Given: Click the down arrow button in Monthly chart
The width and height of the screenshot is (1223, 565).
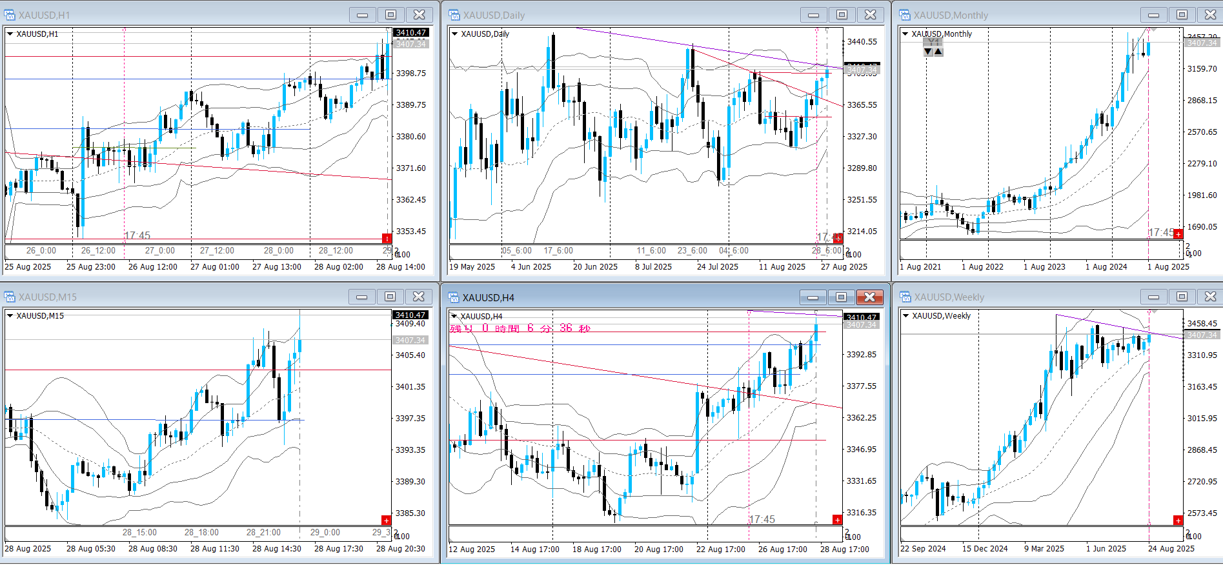Looking at the screenshot, I should point(928,52).
